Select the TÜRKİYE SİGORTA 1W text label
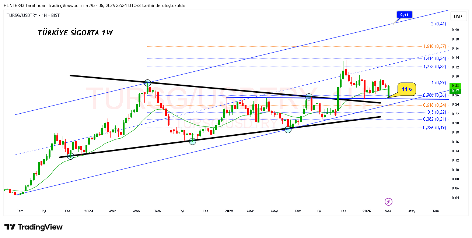 click(x=75, y=33)
